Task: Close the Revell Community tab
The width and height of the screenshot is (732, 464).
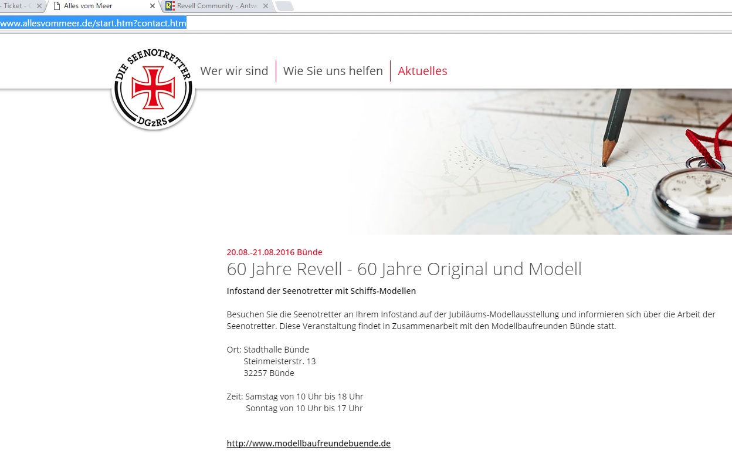Action: click(265, 6)
